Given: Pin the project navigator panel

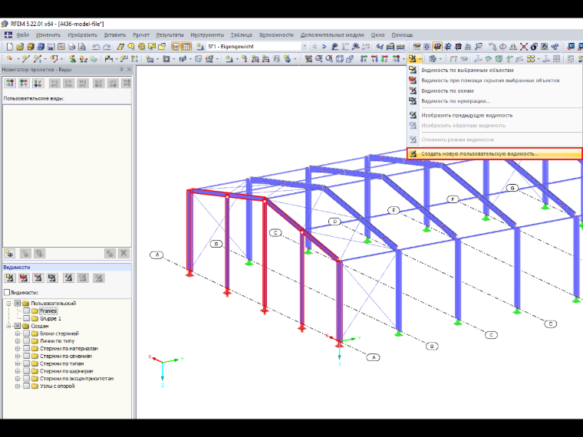Looking at the screenshot, I should [121, 70].
